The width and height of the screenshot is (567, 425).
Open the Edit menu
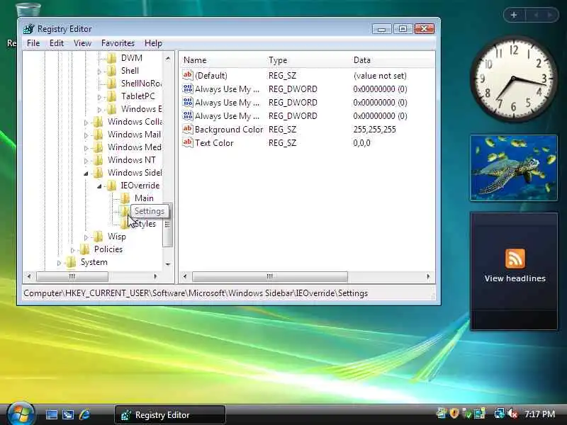57,43
